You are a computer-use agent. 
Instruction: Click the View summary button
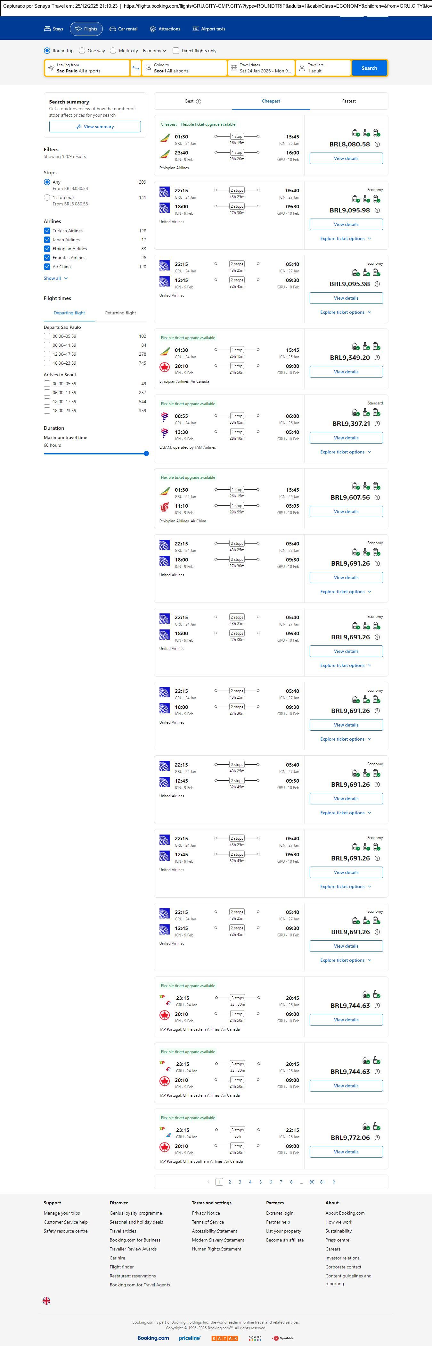[95, 127]
